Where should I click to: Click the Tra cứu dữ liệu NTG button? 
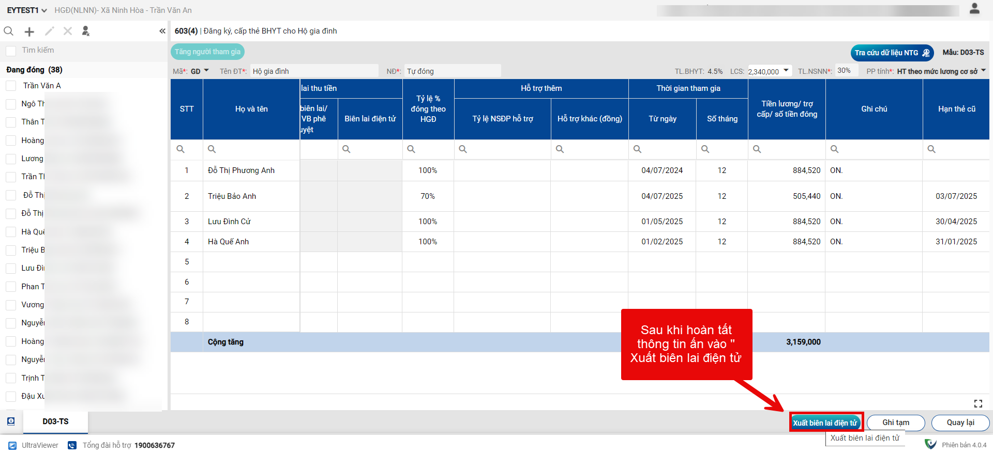pyautogui.click(x=892, y=53)
